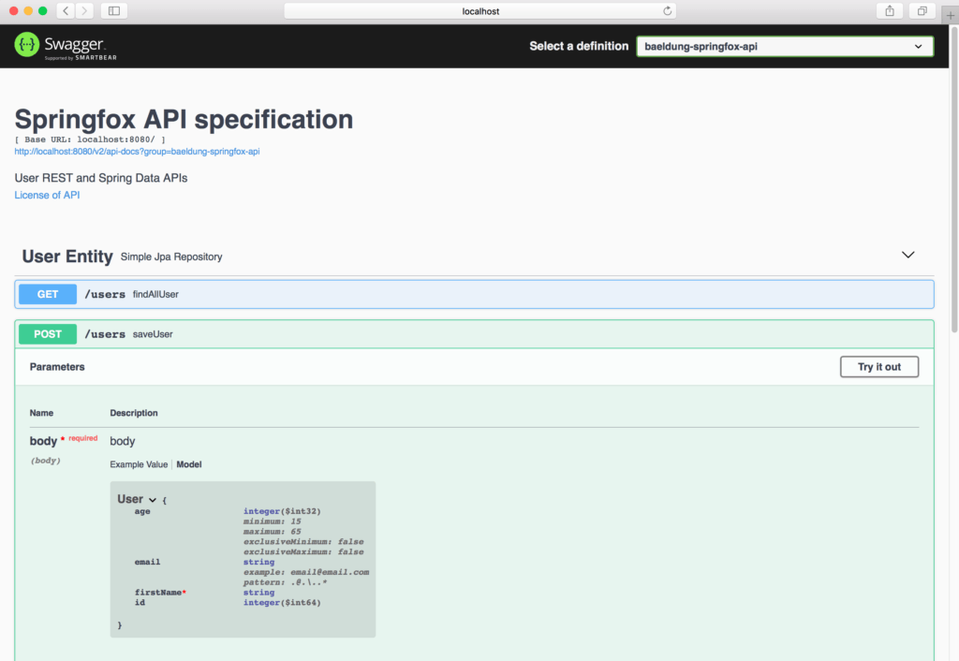Click the email pattern constraint text

(285, 582)
